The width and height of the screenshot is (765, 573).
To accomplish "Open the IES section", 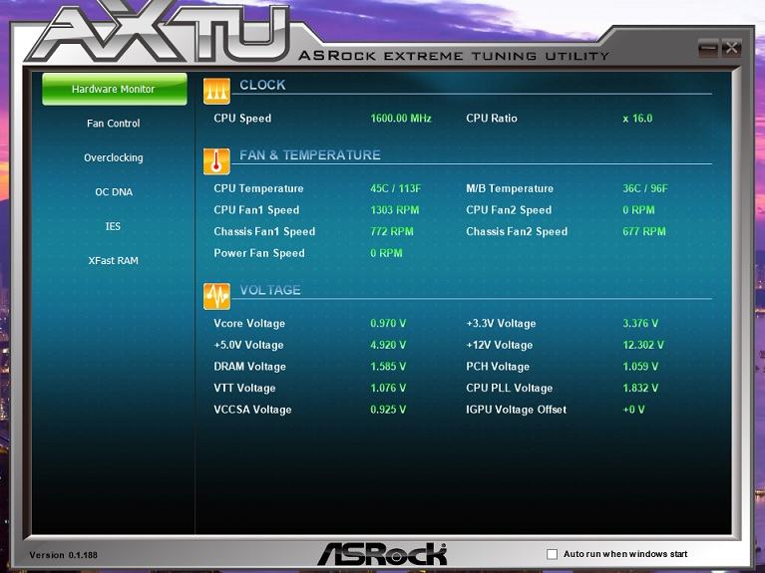I will (113, 226).
